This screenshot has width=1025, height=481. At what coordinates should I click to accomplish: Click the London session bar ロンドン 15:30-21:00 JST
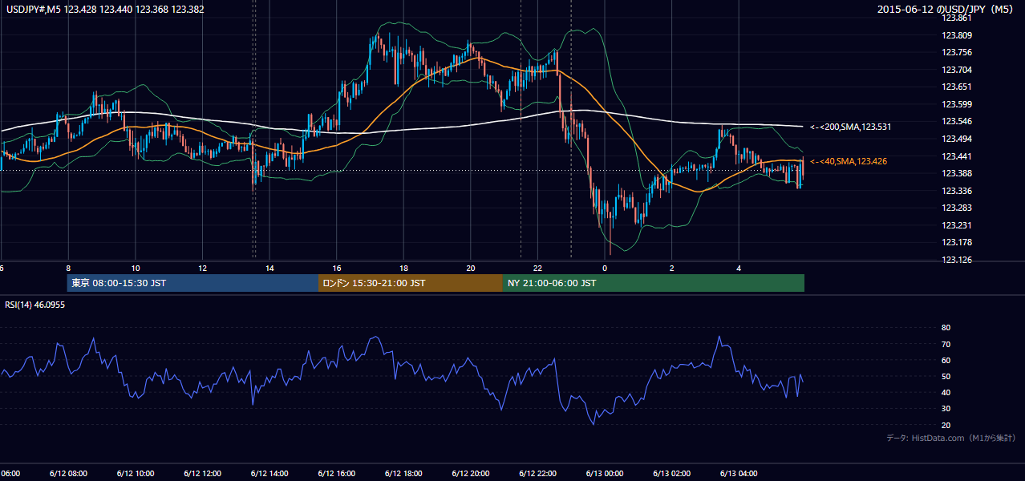(411, 283)
